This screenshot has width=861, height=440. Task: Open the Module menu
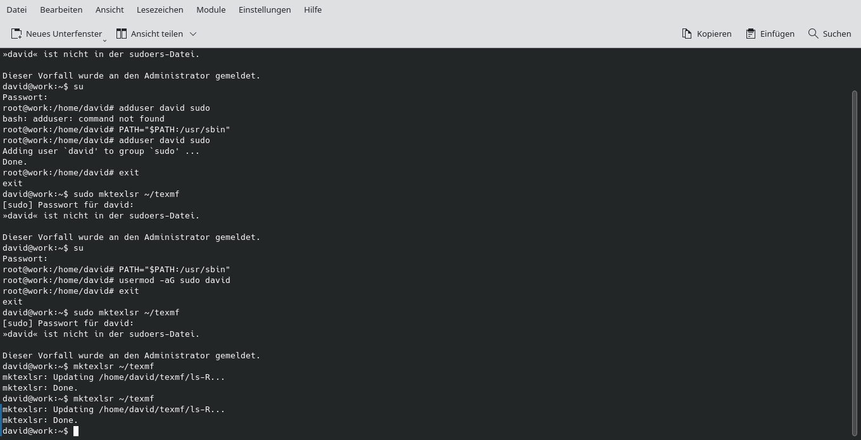pyautogui.click(x=210, y=9)
